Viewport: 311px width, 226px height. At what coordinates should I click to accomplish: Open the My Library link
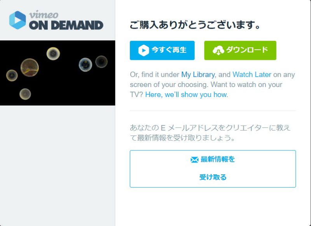[198, 75]
